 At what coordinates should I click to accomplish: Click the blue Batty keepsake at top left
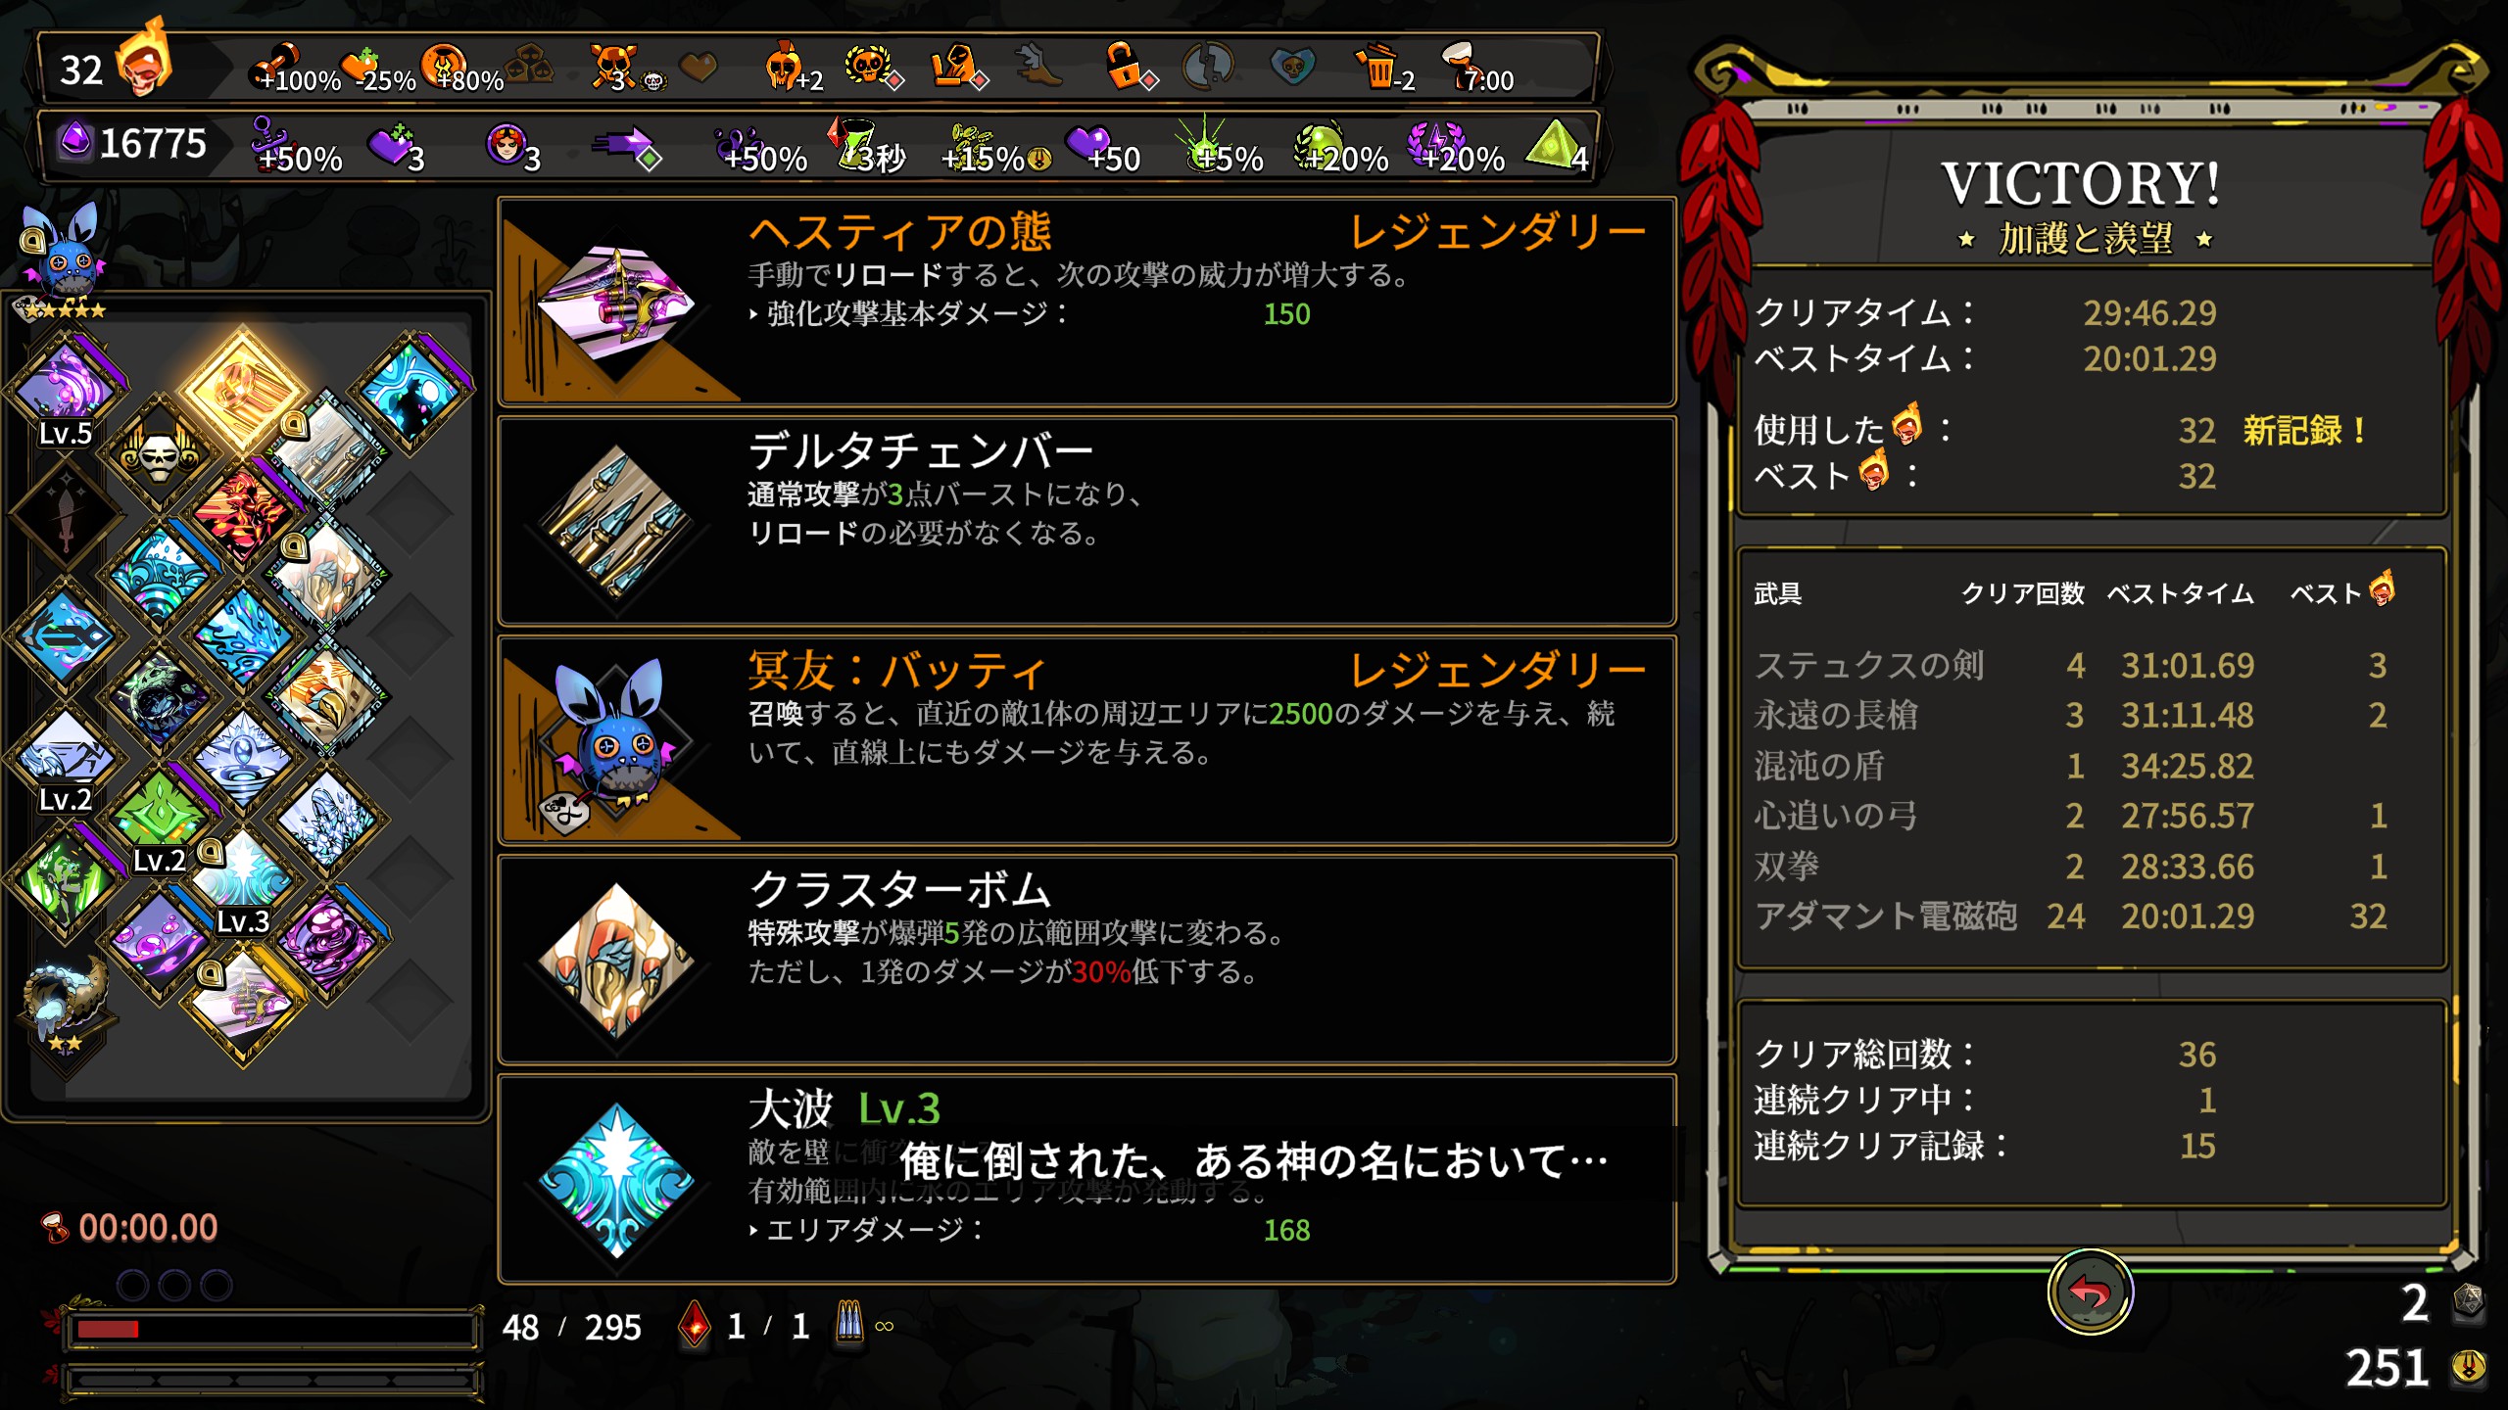(x=61, y=253)
